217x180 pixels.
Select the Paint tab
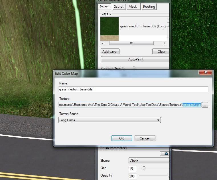tap(104, 7)
